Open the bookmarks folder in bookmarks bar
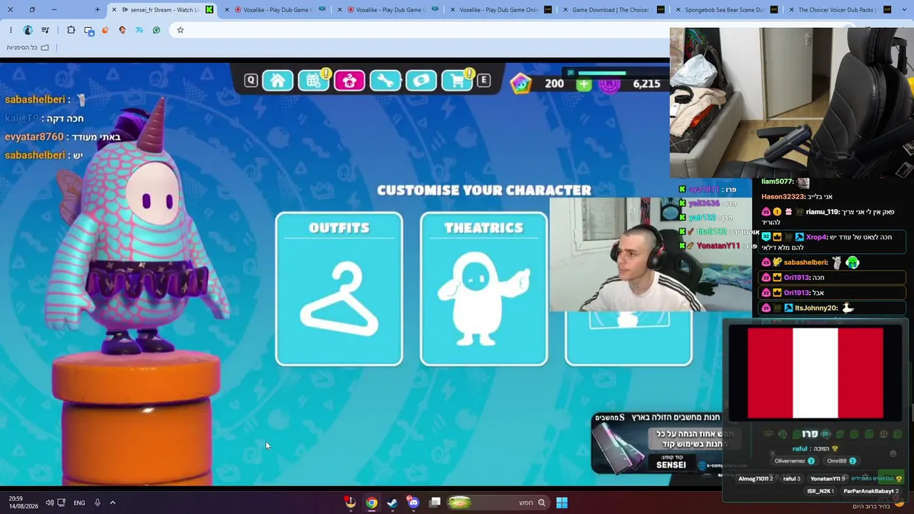914x514 pixels. (28, 48)
